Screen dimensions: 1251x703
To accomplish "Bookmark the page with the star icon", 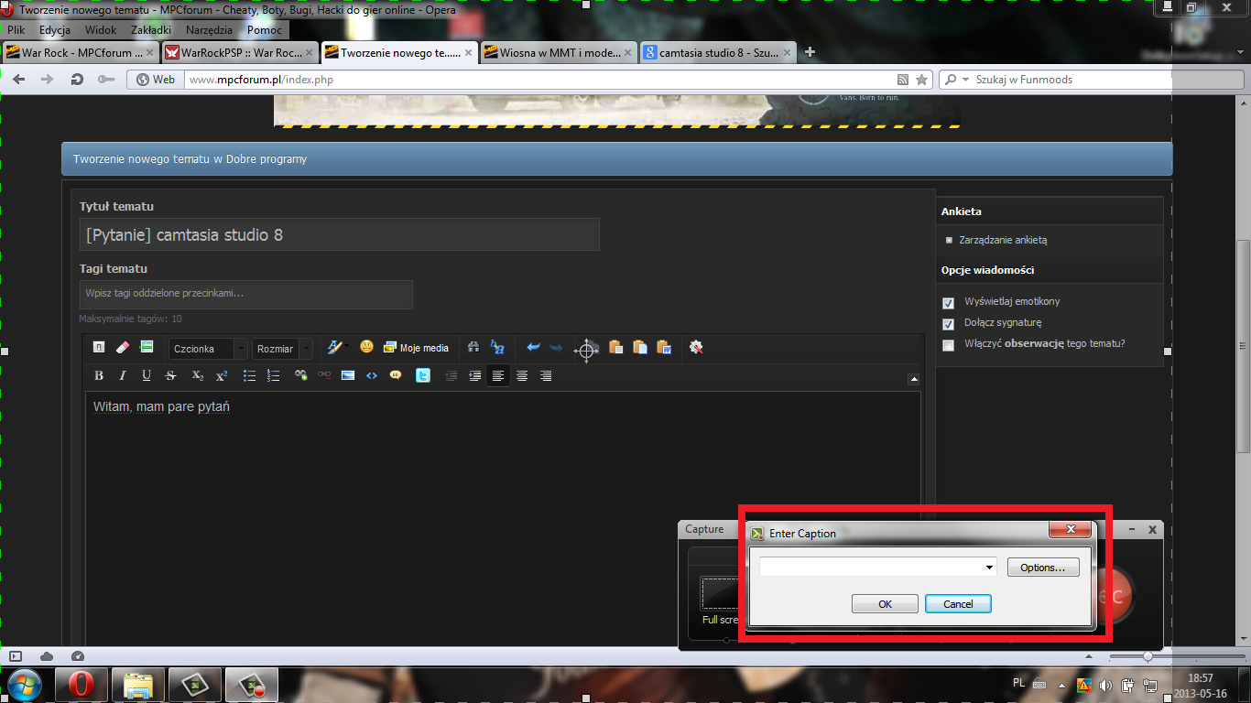I will [921, 80].
